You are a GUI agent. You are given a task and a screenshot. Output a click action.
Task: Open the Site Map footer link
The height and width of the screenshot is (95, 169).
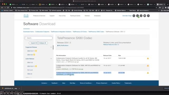click(72, 83)
